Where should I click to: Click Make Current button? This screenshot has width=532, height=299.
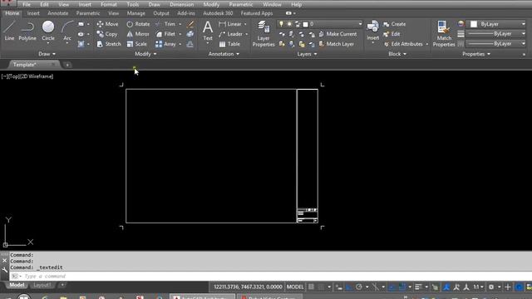338,34
